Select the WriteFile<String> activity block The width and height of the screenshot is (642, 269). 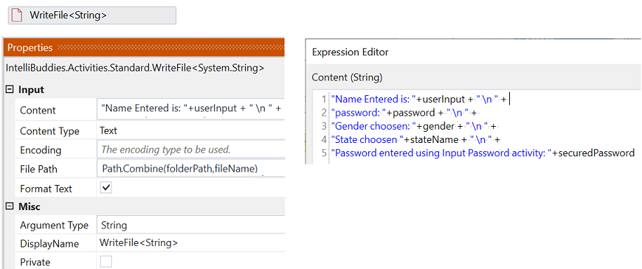pos(92,15)
